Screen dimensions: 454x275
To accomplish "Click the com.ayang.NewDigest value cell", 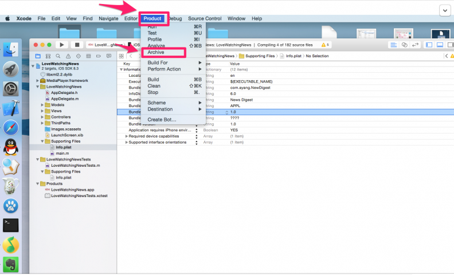I will pos(250,88).
